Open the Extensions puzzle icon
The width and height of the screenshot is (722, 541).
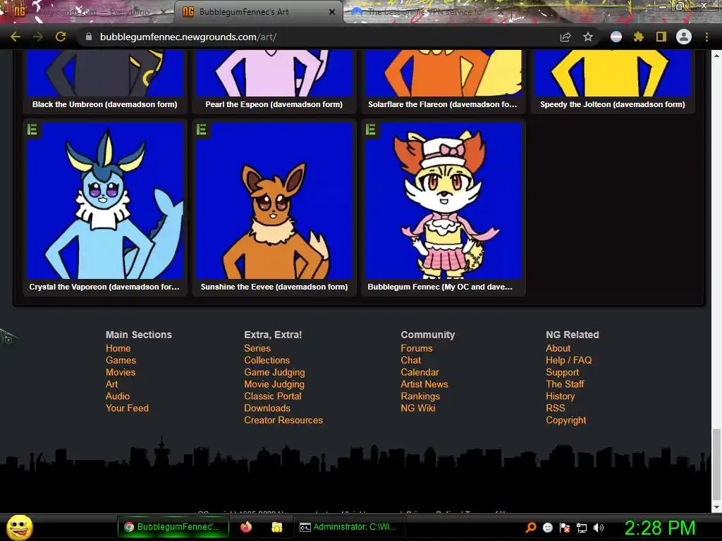pyautogui.click(x=638, y=37)
